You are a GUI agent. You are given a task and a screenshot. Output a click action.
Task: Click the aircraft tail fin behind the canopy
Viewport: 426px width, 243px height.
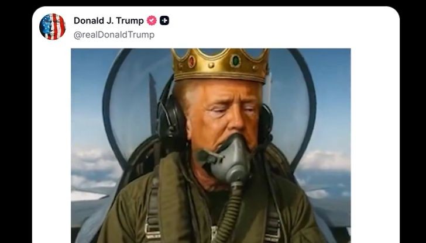click(153, 103)
